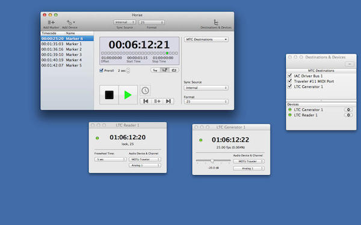361x225 pixels.
Task: Click the minus button in Destinations & Devices
Action: tap(350, 64)
